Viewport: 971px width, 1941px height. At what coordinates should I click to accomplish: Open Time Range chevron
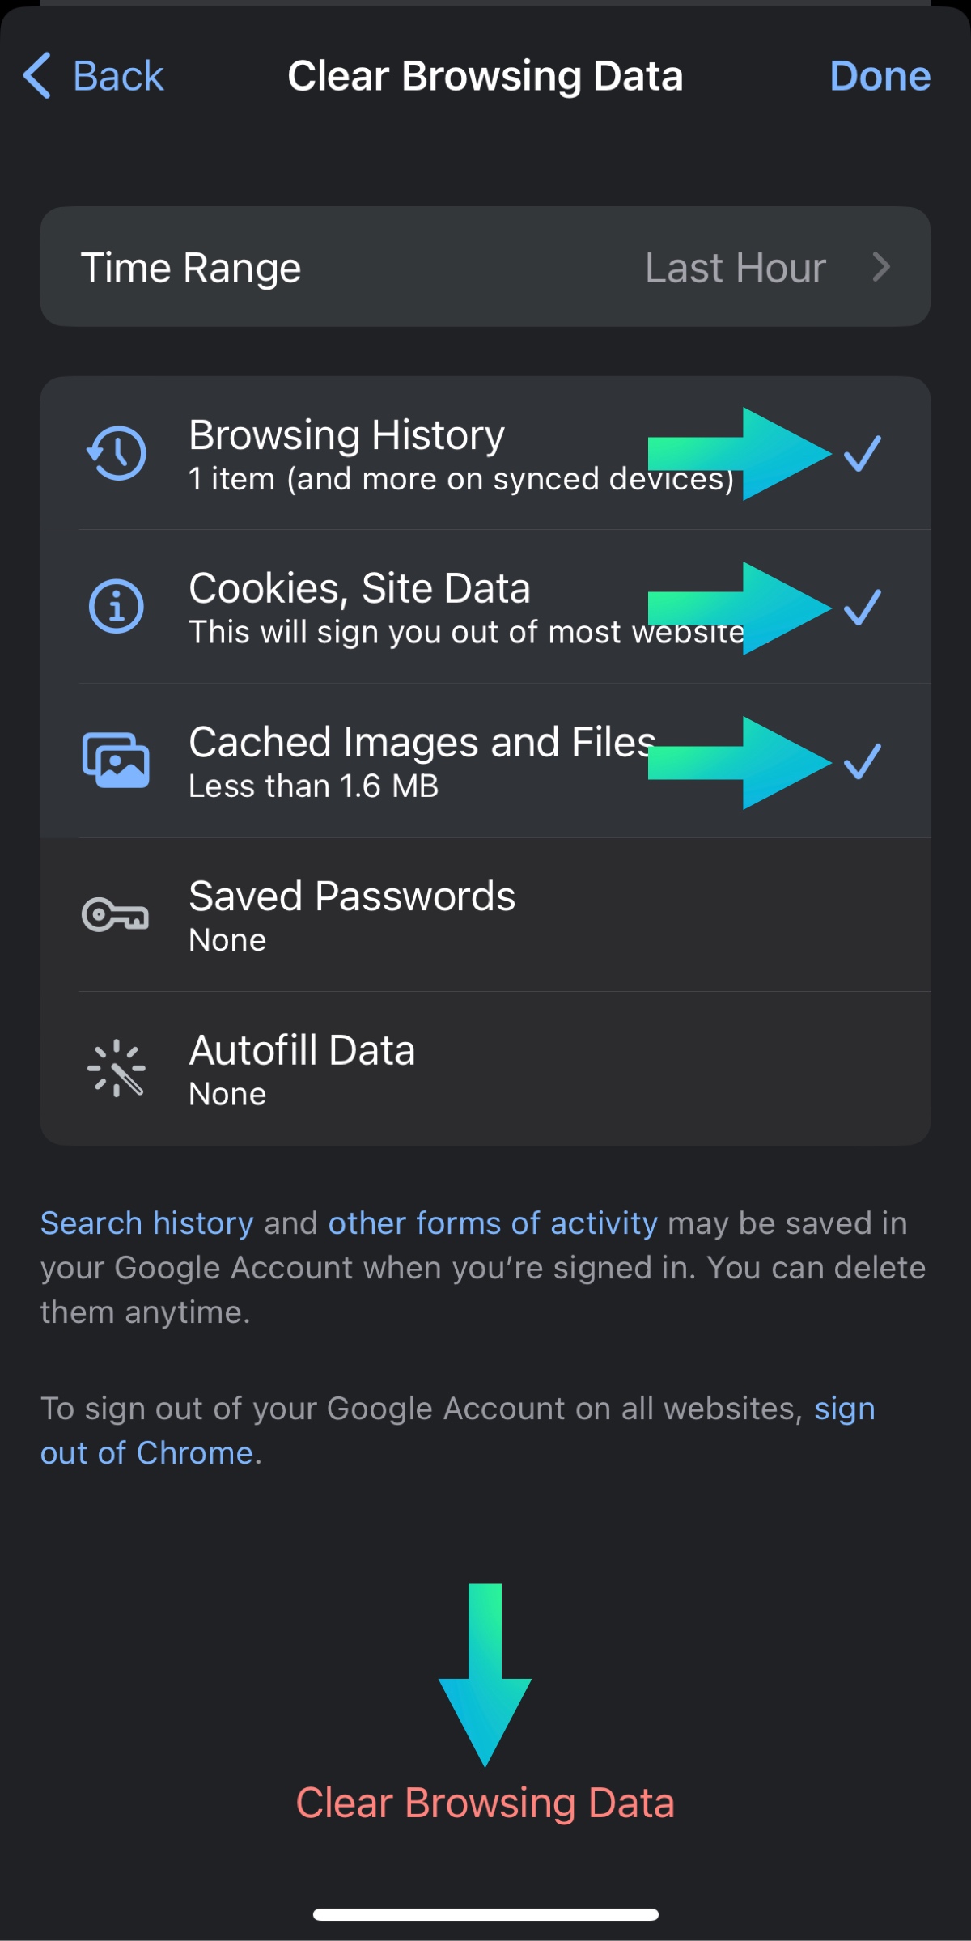pyautogui.click(x=881, y=267)
